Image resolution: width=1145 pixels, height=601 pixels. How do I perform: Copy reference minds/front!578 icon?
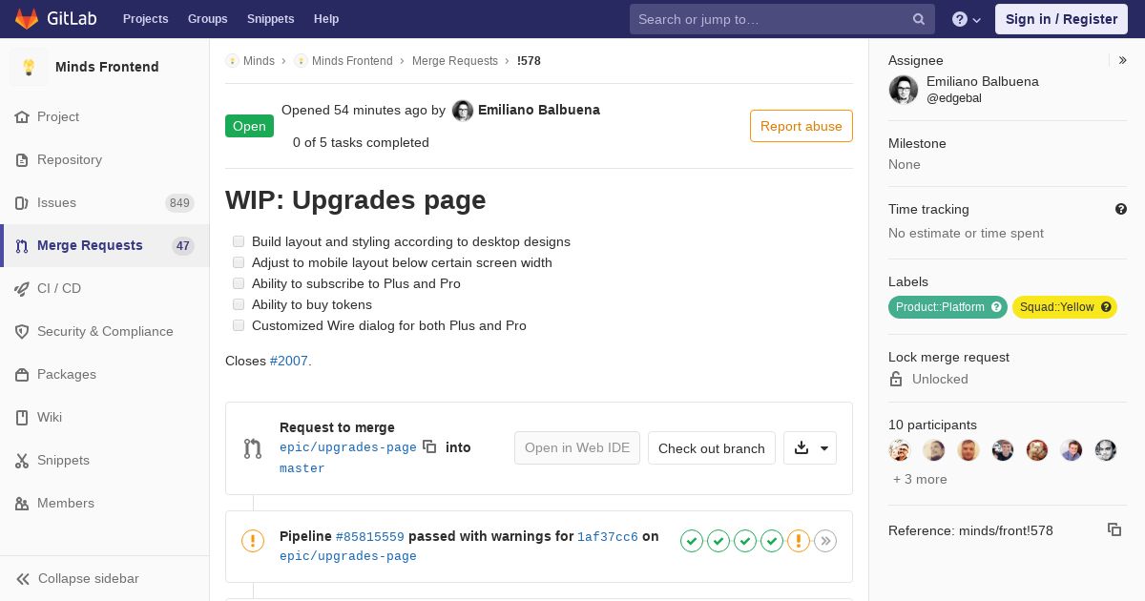[x=1114, y=529]
